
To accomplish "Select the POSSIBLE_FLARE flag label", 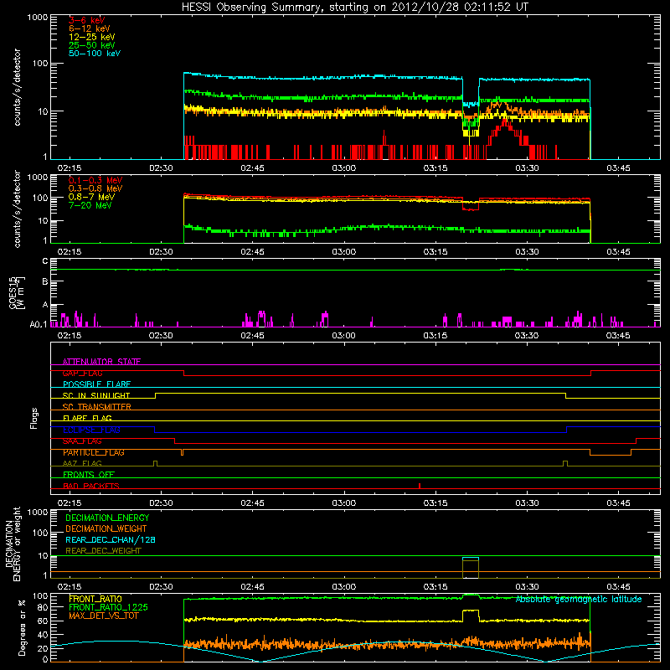I will pos(96,384).
